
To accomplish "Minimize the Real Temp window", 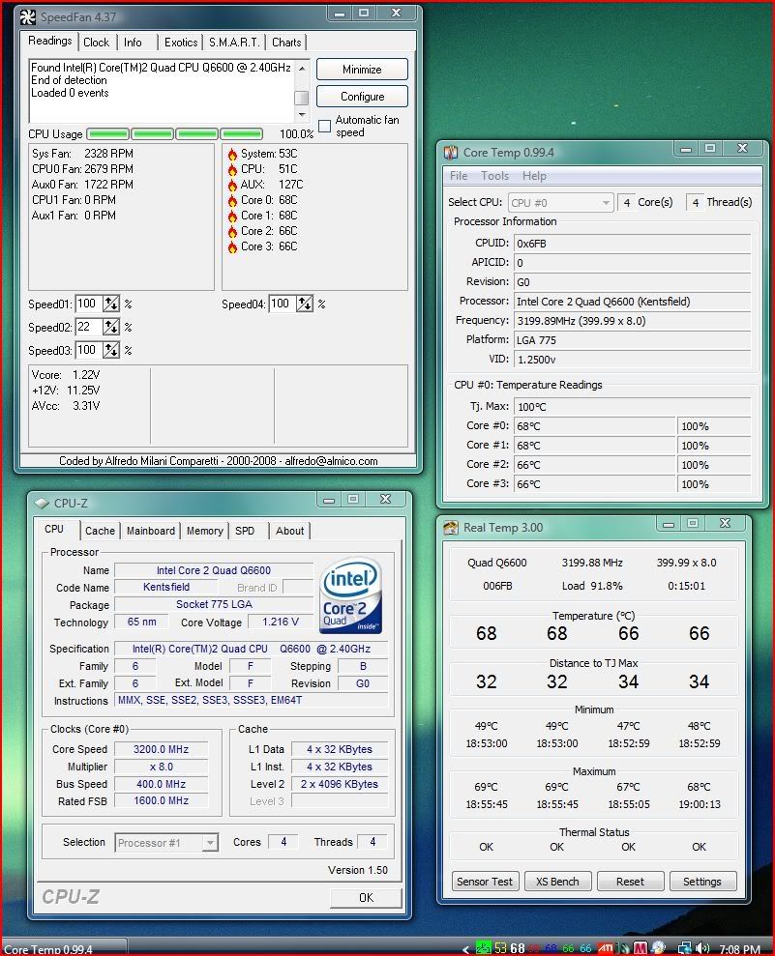I will pyautogui.click(x=669, y=524).
